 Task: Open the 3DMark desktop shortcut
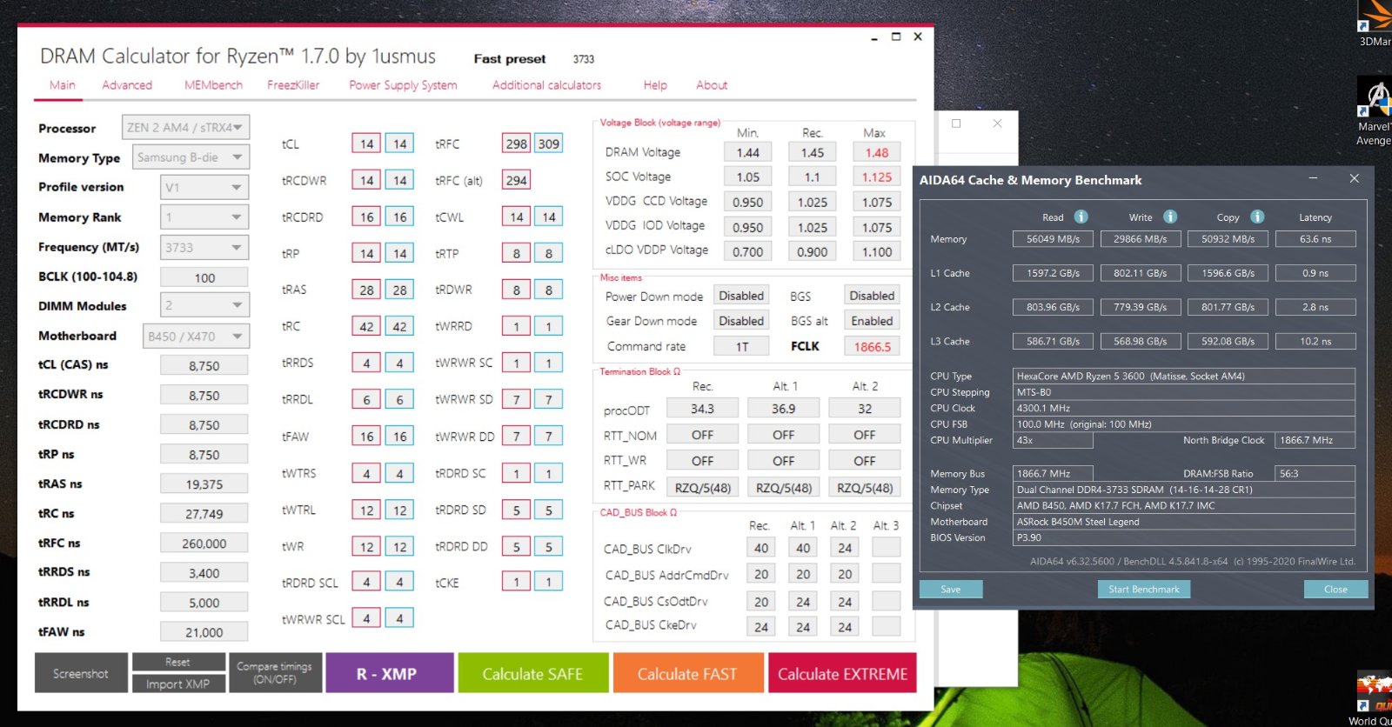(1375, 23)
